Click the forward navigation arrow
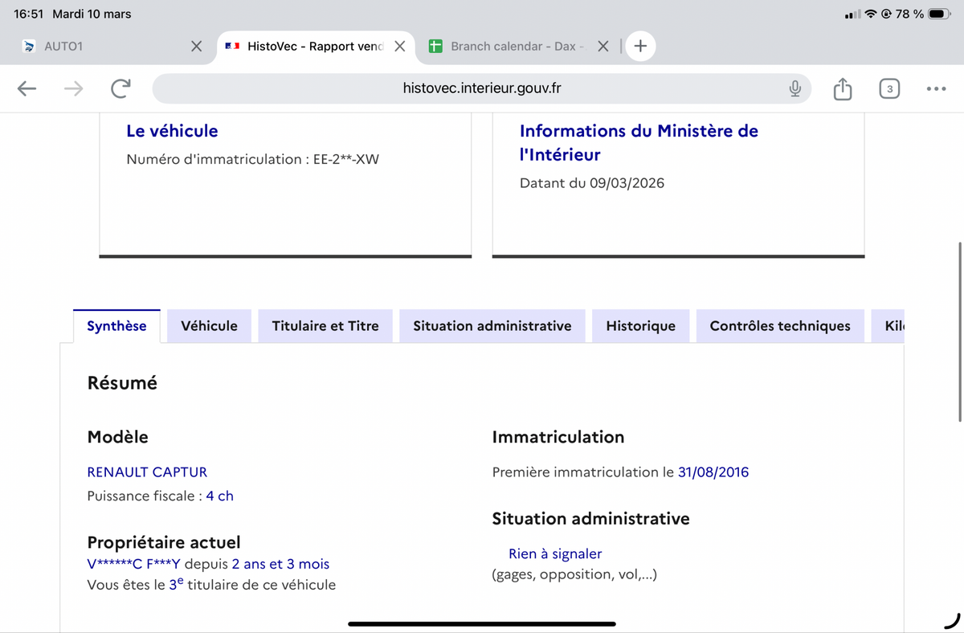 [73, 88]
